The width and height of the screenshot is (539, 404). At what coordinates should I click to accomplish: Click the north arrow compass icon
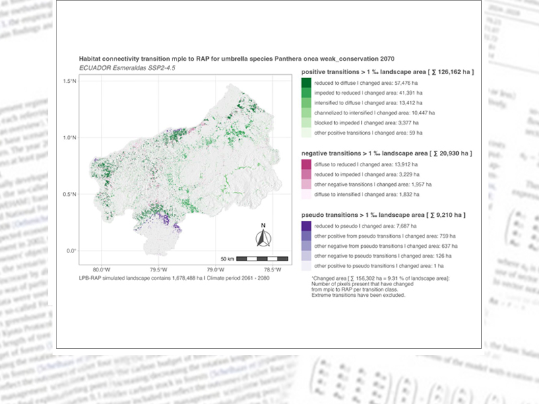263,236
